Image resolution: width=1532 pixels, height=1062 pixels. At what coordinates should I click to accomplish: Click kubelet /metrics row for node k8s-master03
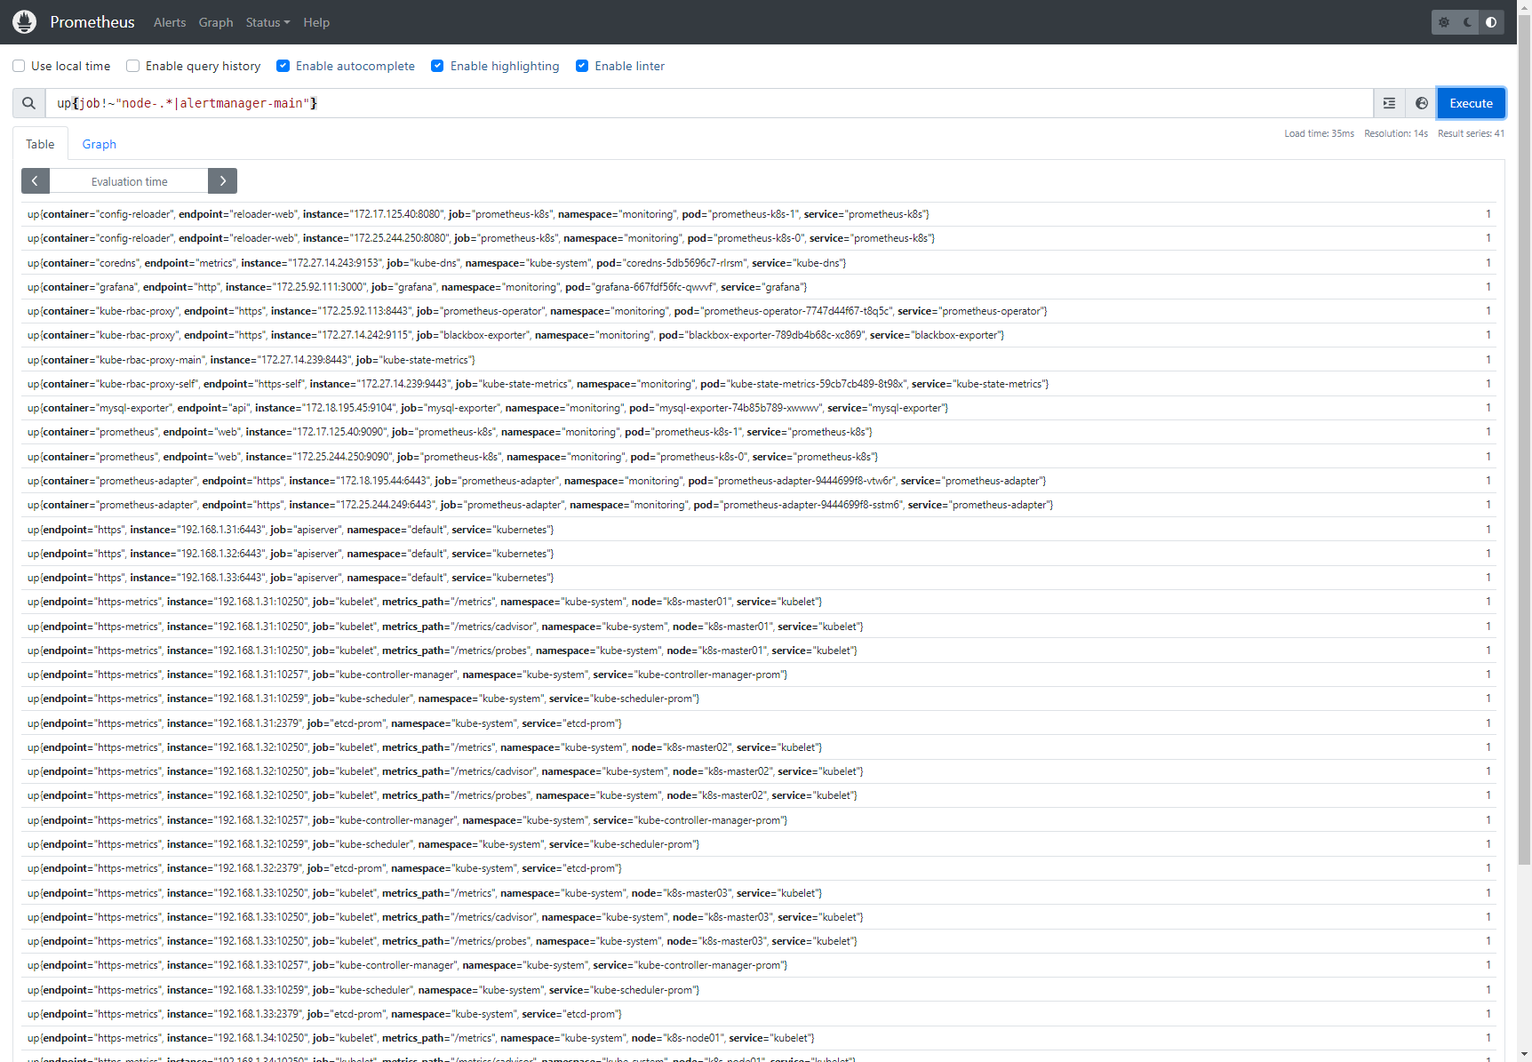(x=759, y=893)
